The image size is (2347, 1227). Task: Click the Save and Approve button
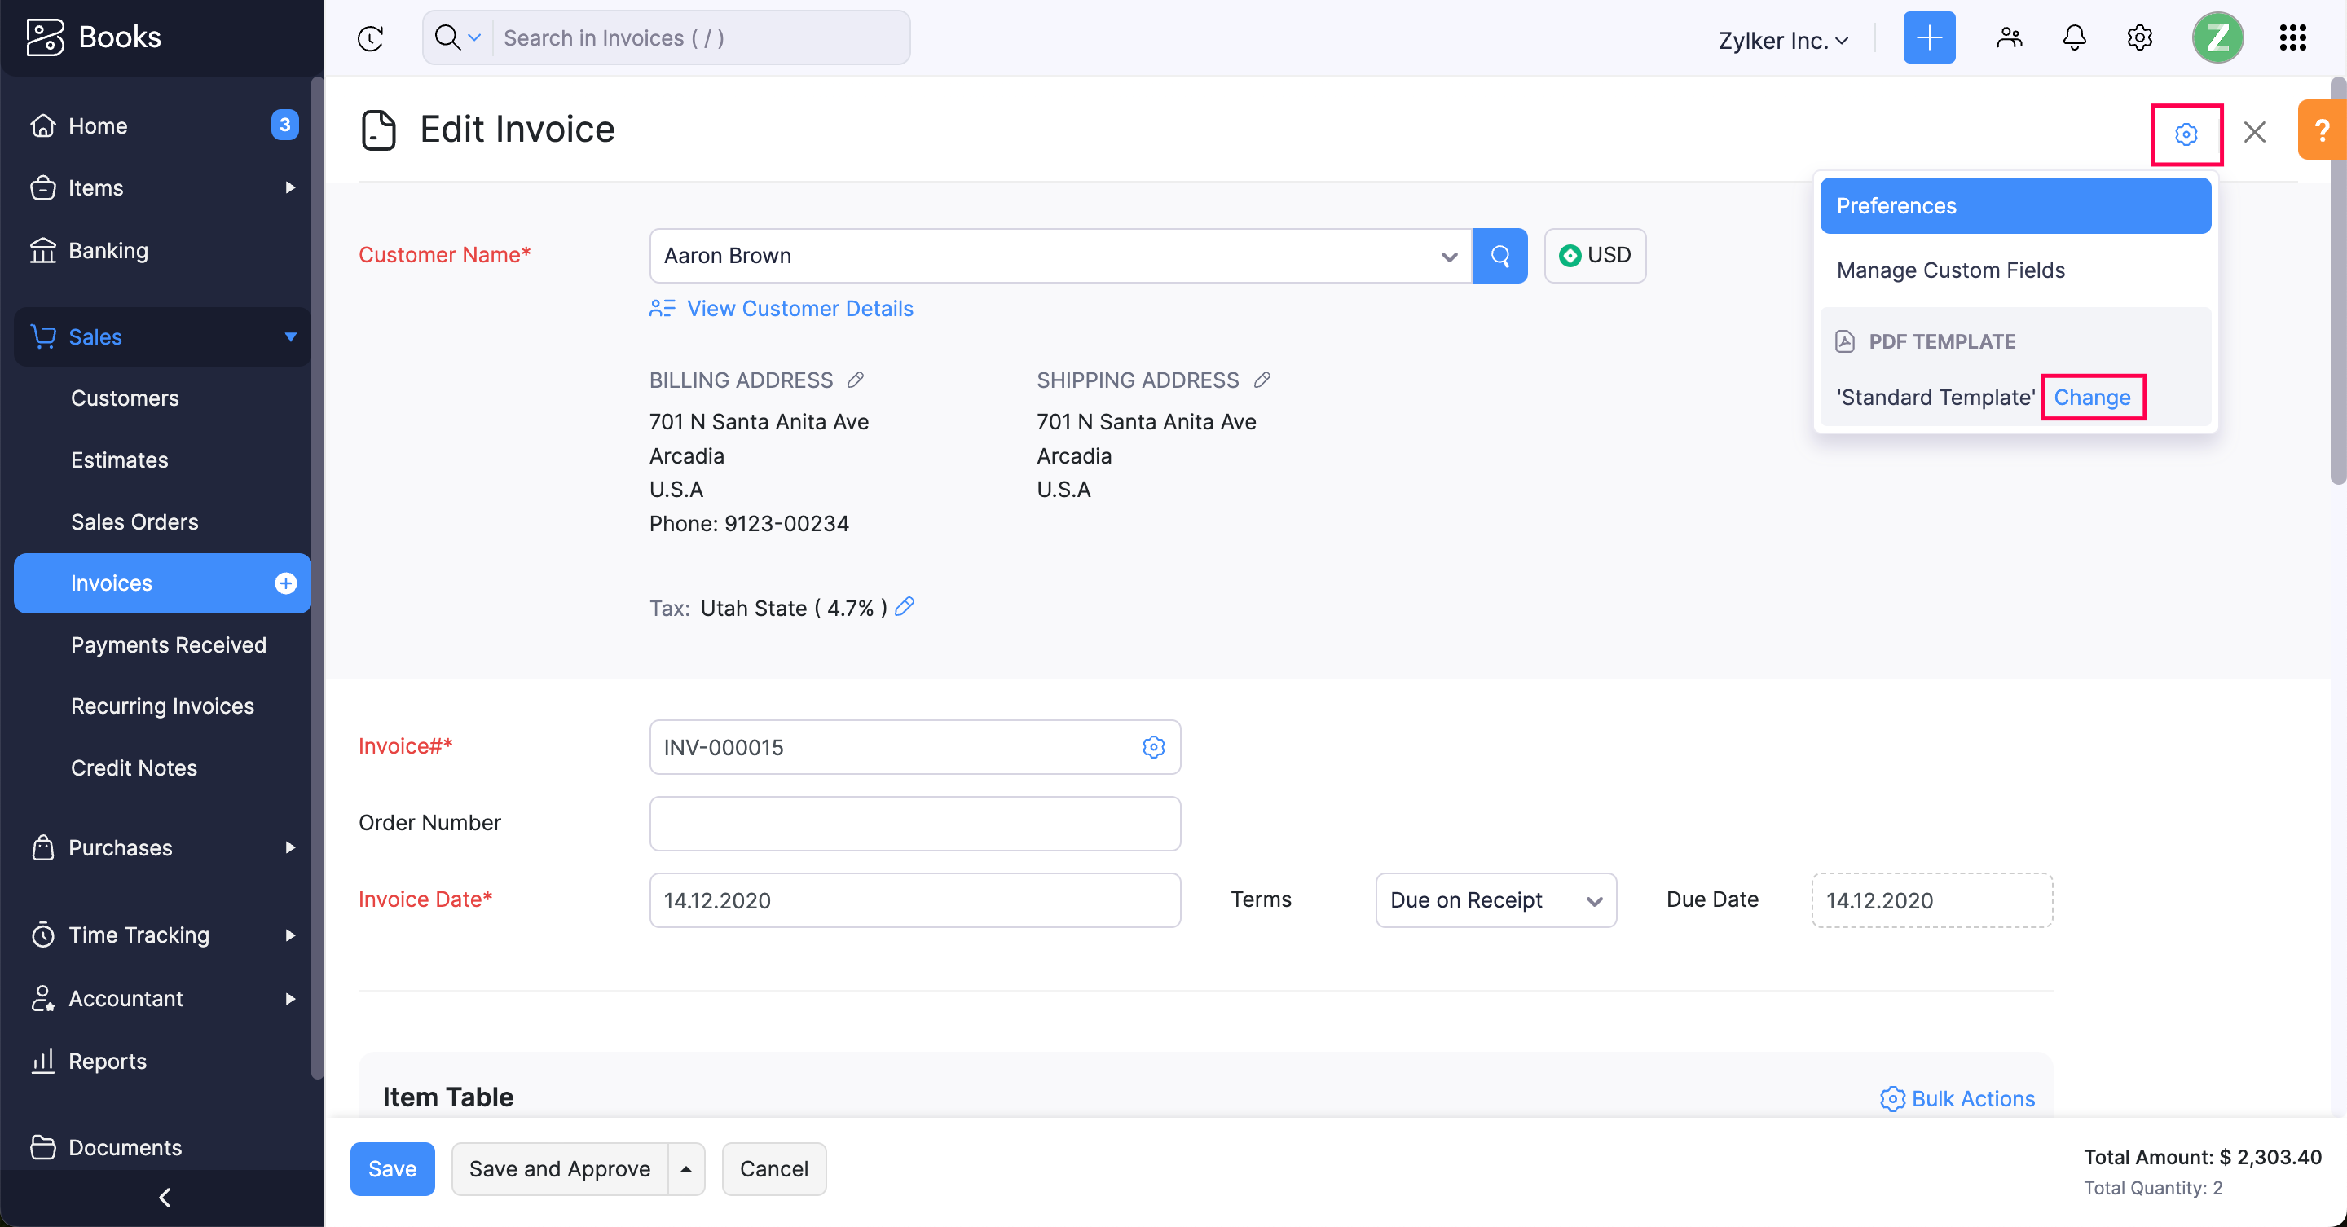pos(558,1168)
